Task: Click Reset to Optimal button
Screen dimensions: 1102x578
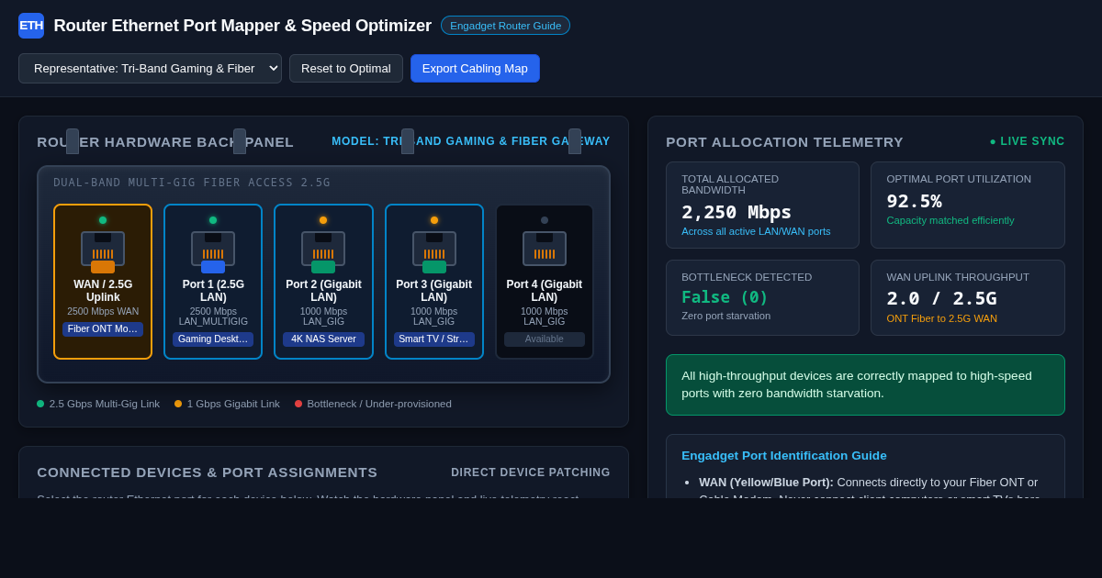Action: click(x=346, y=69)
